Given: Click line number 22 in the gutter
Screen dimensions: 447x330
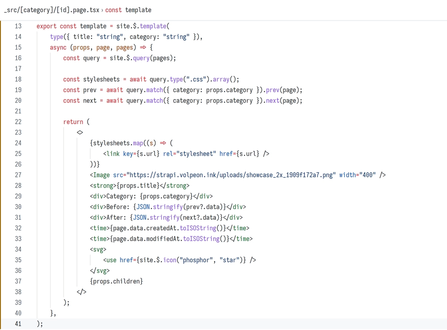Looking at the screenshot, I should (x=18, y=122).
